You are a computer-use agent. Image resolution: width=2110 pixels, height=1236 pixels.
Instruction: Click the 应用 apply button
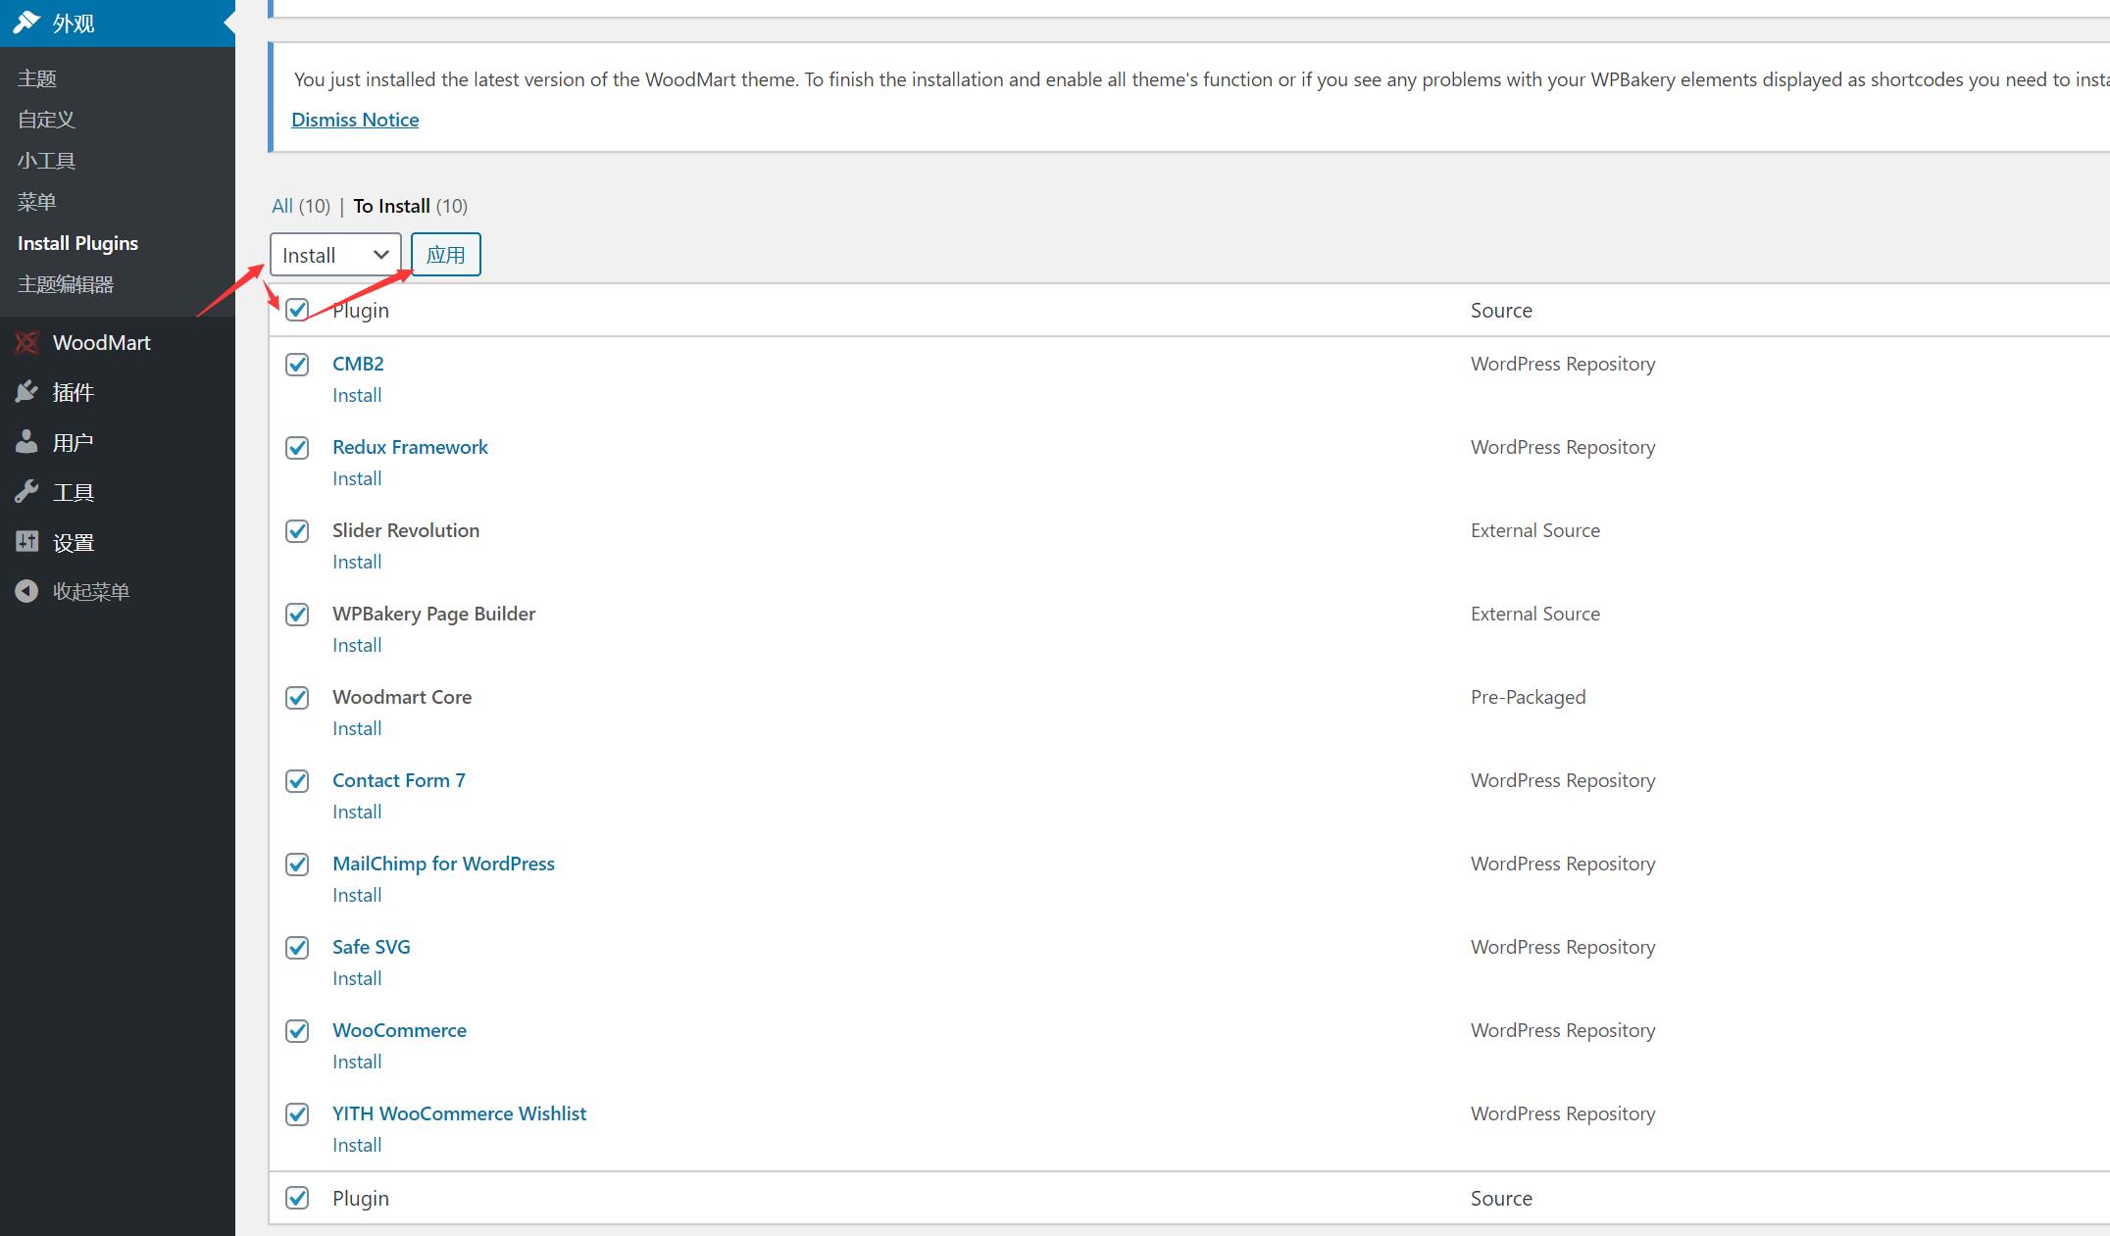pos(445,255)
